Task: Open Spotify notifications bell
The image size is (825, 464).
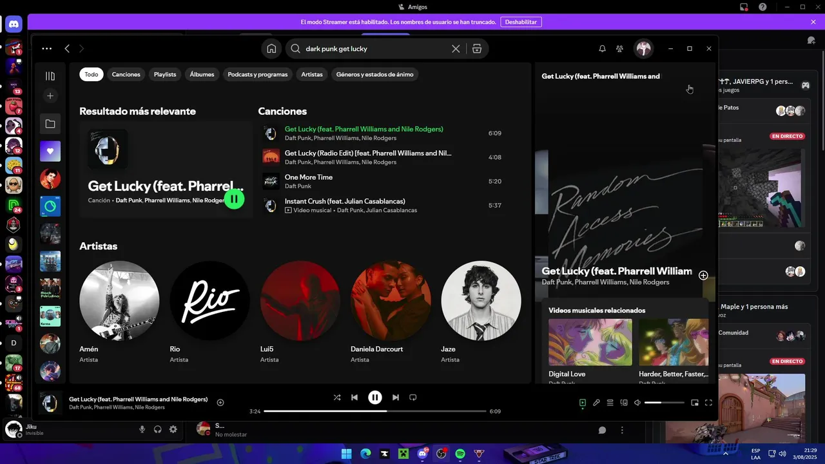Action: 602,48
